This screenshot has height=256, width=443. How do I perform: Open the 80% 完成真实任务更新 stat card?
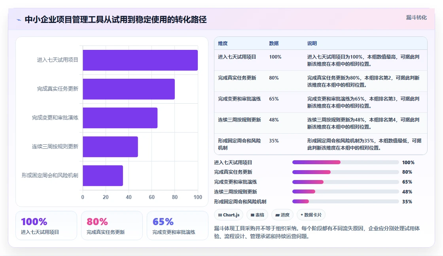[112, 226]
